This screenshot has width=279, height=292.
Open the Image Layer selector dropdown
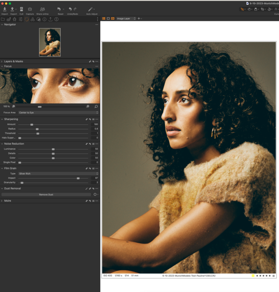(126, 19)
